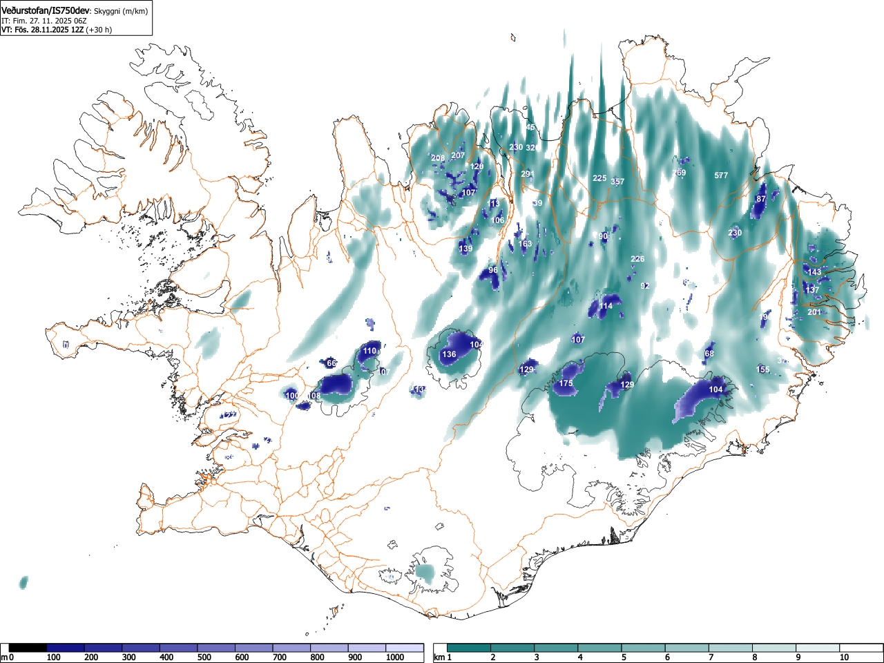Click the 'VT: Fös. 28.11.2025 12Z (+30 h)' line
Screen dimensions: 884x663
(57, 30)
